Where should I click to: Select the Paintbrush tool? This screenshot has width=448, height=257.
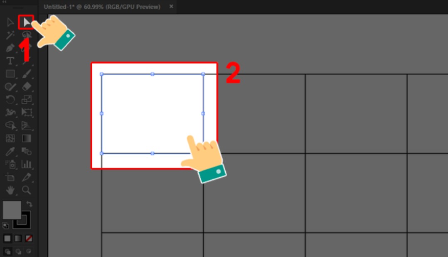tap(26, 74)
